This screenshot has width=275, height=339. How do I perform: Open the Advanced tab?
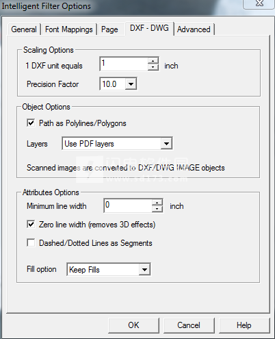[194, 29]
